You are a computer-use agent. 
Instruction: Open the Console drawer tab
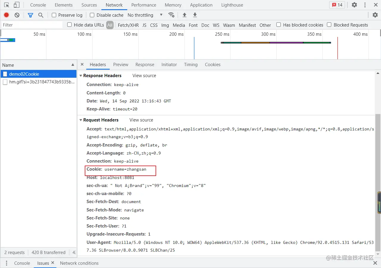pyautogui.click(x=22, y=263)
